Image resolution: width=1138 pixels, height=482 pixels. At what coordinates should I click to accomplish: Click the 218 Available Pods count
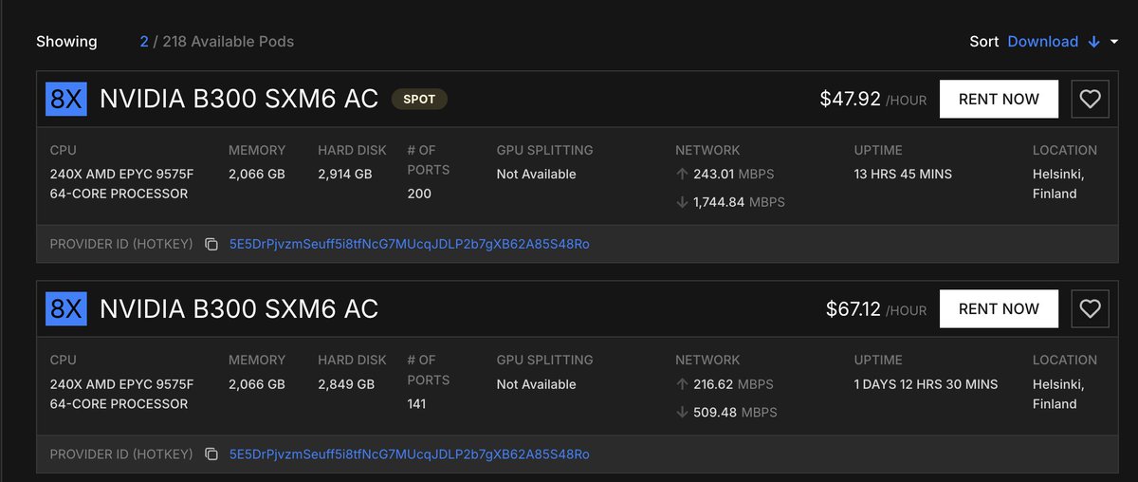(x=229, y=42)
